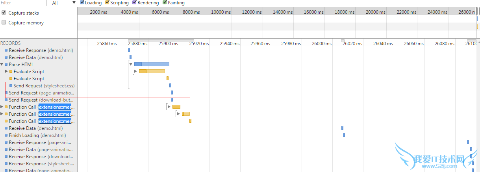
Task: Select the Parse HTML record label
Action: (x=21, y=65)
